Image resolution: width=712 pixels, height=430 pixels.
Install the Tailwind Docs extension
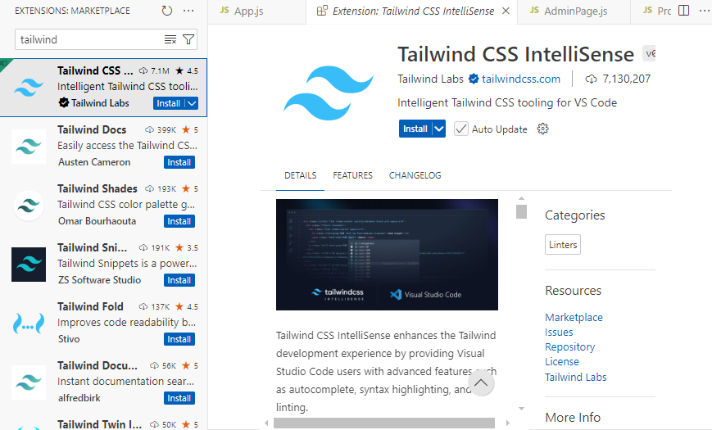click(179, 162)
